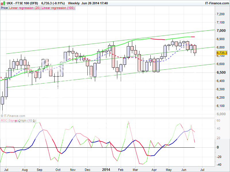Click the 7,200 price axis label
The height and width of the screenshot is (172, 230).
pos(221,14)
